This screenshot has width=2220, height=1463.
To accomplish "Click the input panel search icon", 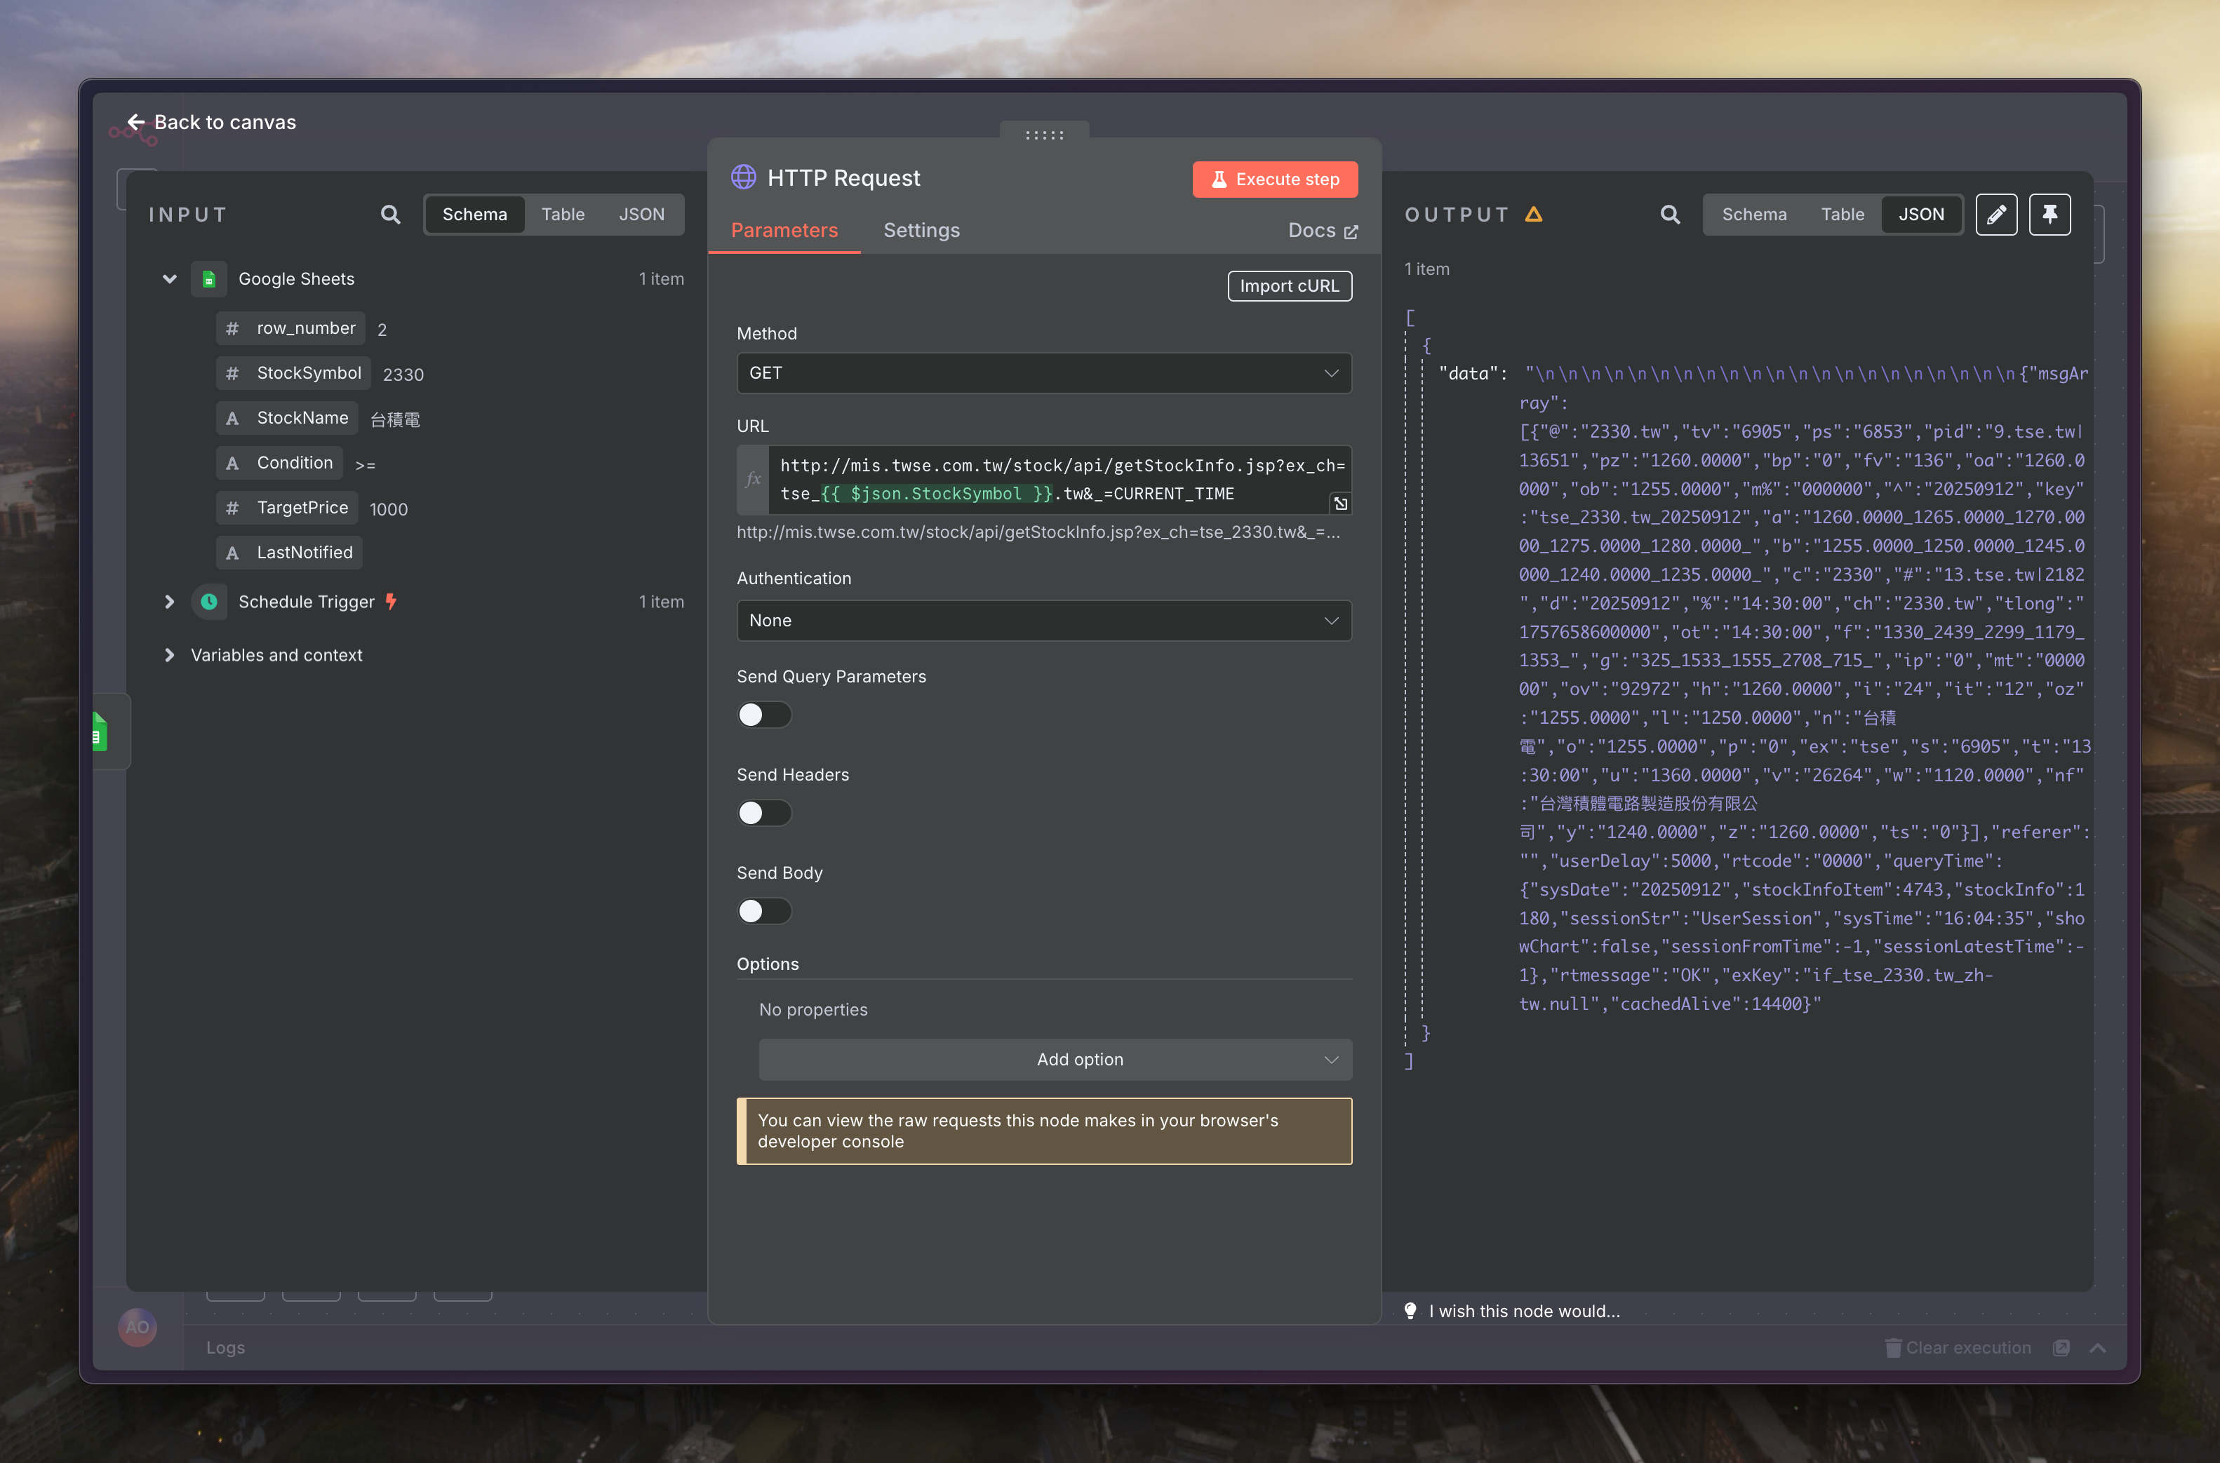I will click(x=390, y=215).
